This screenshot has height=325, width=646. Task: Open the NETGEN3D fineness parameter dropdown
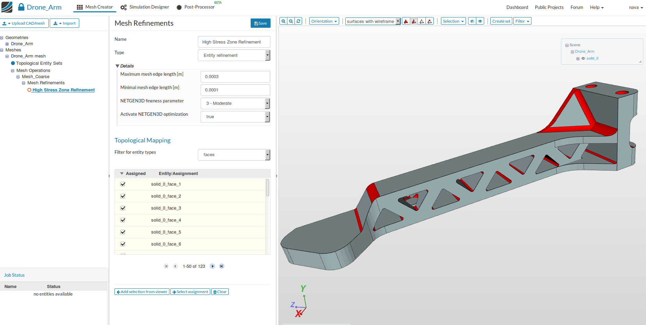point(235,103)
